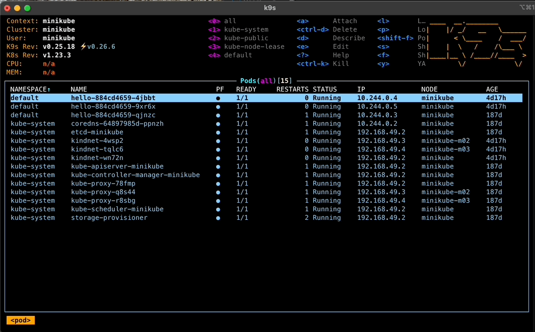Click the NODE column header

[x=429, y=90]
